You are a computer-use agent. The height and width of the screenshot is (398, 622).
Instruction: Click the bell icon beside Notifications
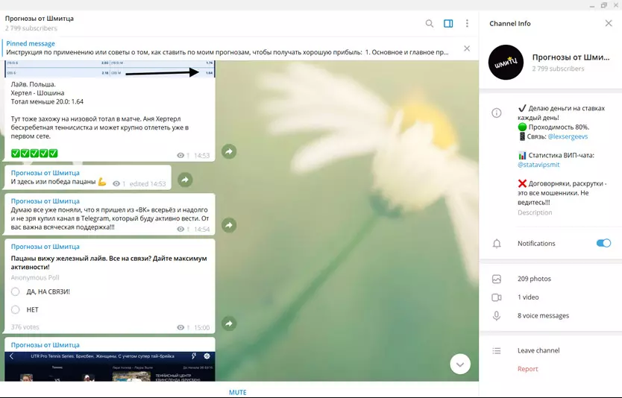click(497, 244)
